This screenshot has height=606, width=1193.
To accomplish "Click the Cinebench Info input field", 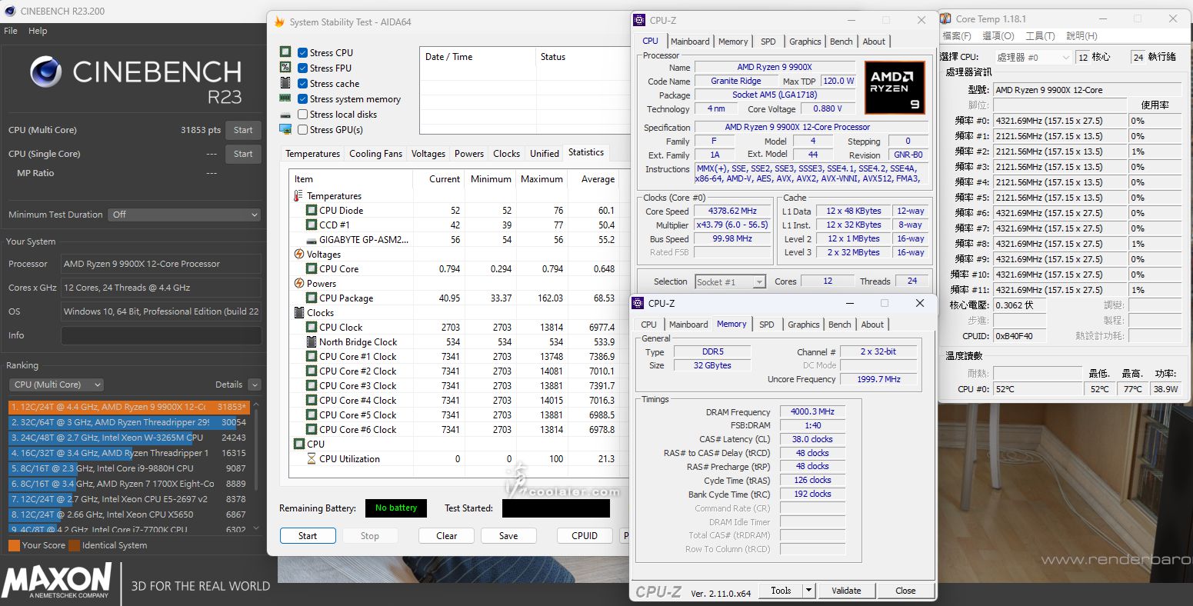I will pos(161,335).
